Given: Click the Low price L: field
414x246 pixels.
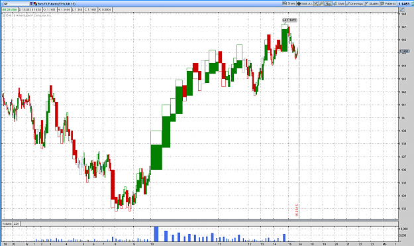Looking at the screenshot, I should click(x=78, y=9).
